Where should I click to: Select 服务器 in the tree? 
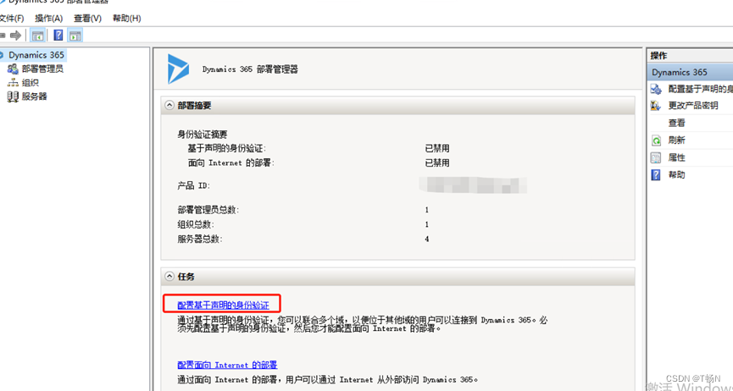tap(34, 96)
